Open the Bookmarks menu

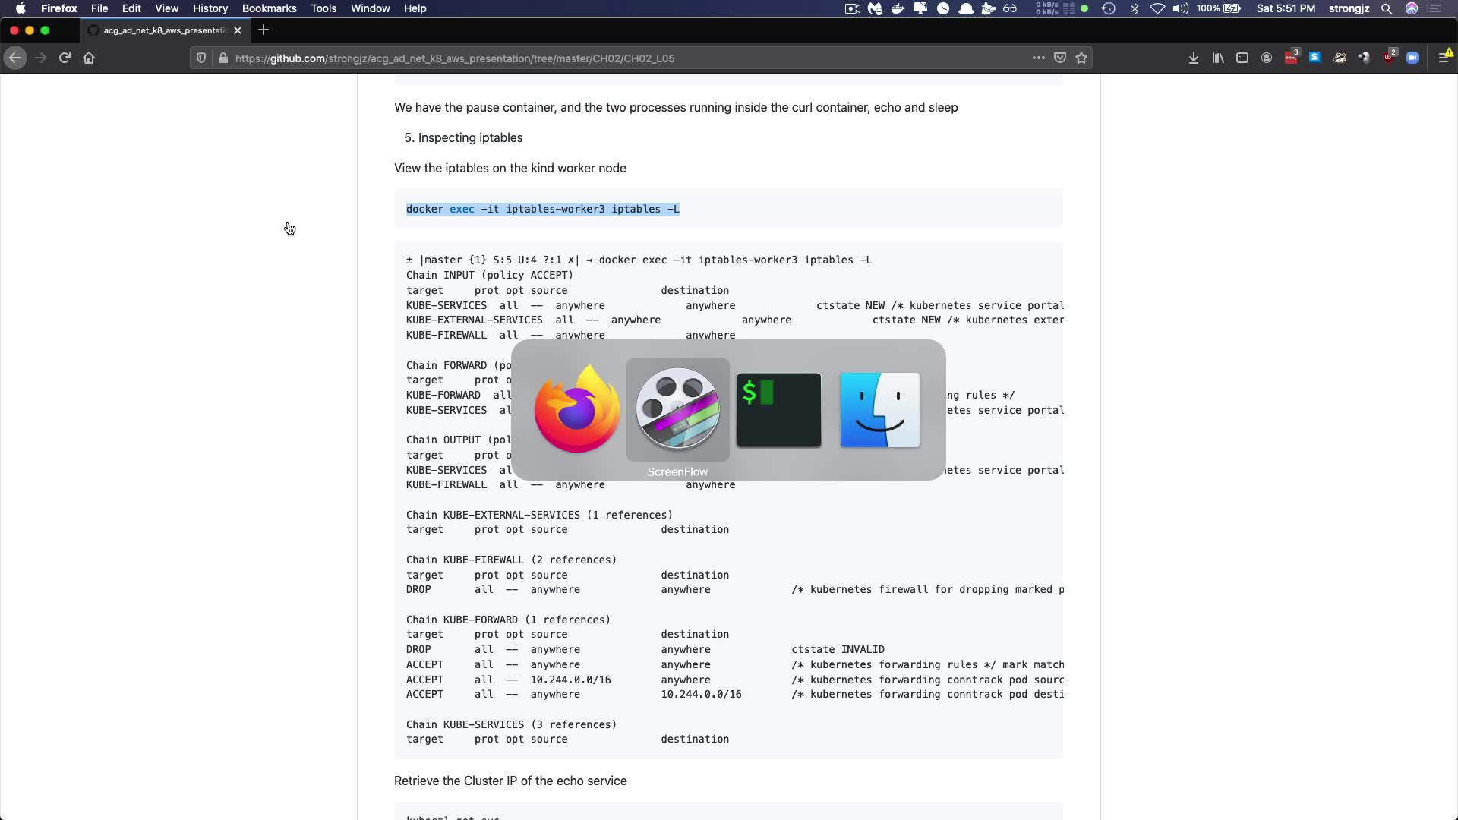(x=269, y=8)
